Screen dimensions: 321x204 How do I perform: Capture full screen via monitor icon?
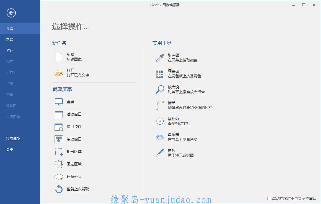tap(59, 102)
